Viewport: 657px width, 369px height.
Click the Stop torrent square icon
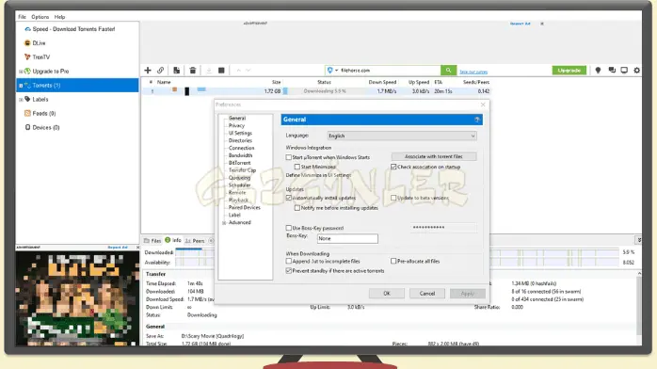pos(221,71)
